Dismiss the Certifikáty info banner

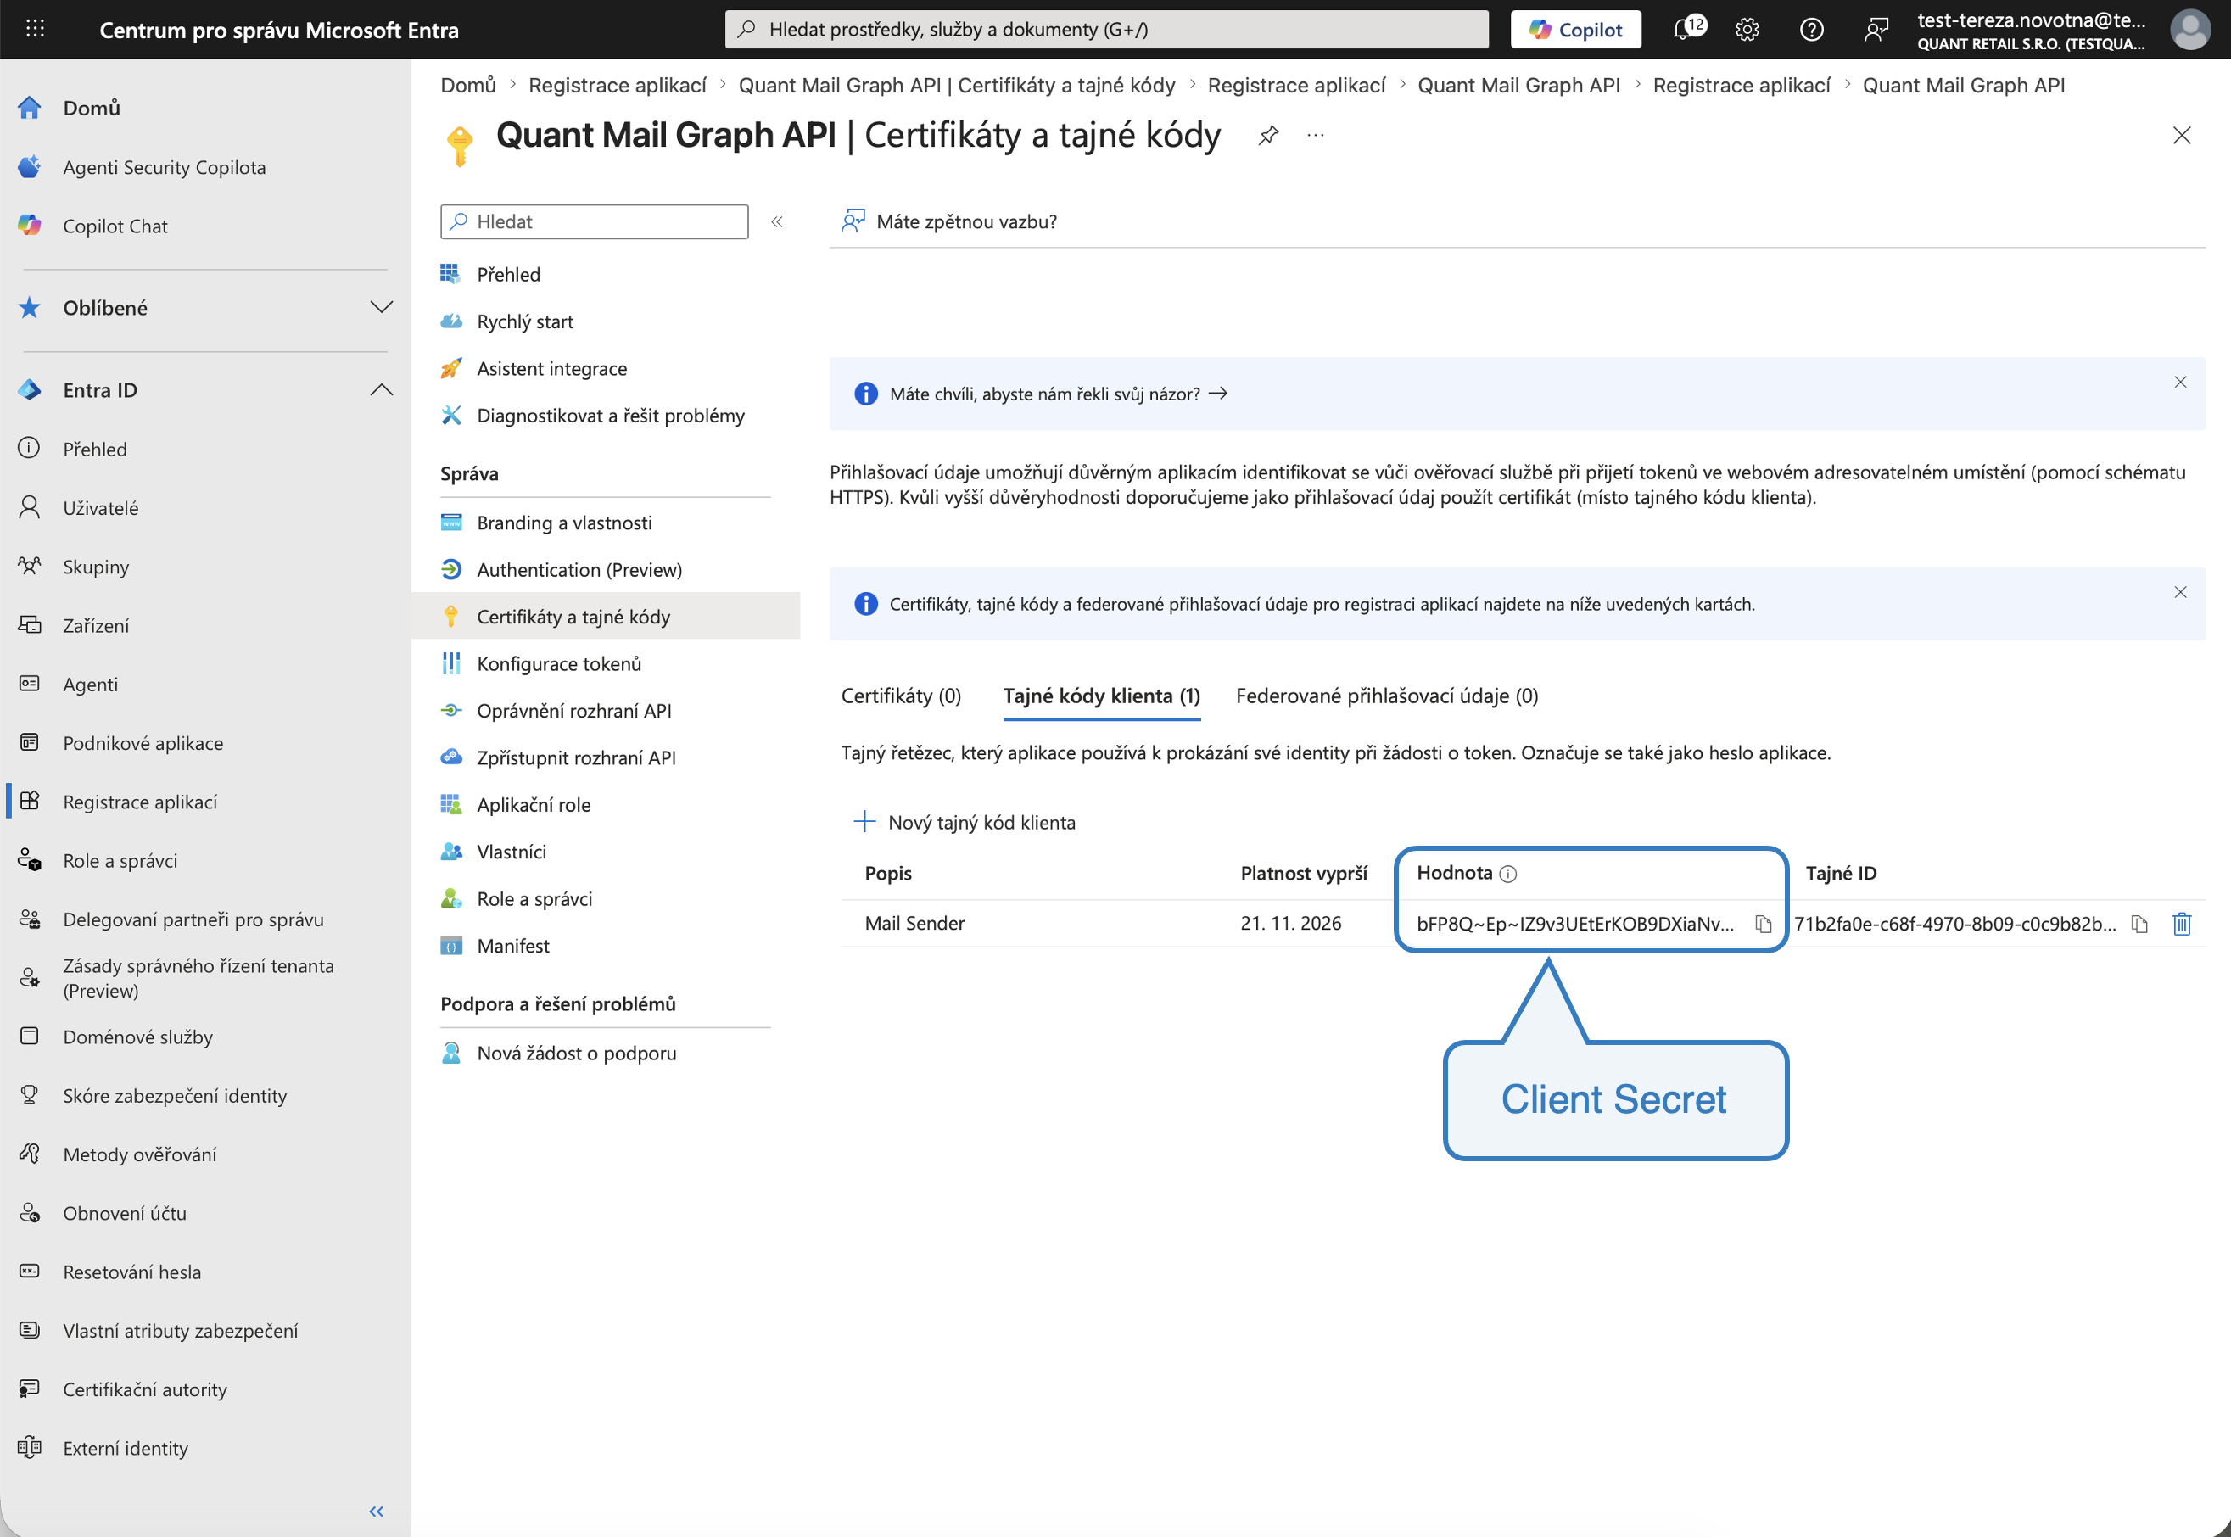point(2180,592)
